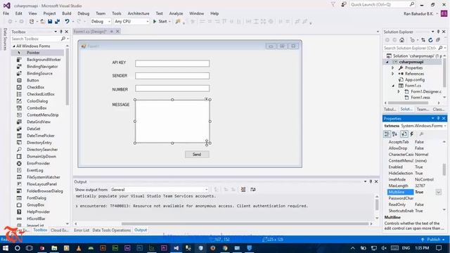Click the Refresh icon in Solution Explorer
This screenshot has height=253, width=450.
tap(430, 40)
